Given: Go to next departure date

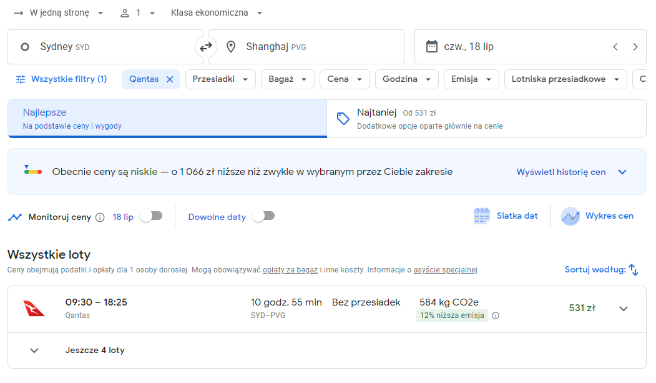Looking at the screenshot, I should point(635,47).
